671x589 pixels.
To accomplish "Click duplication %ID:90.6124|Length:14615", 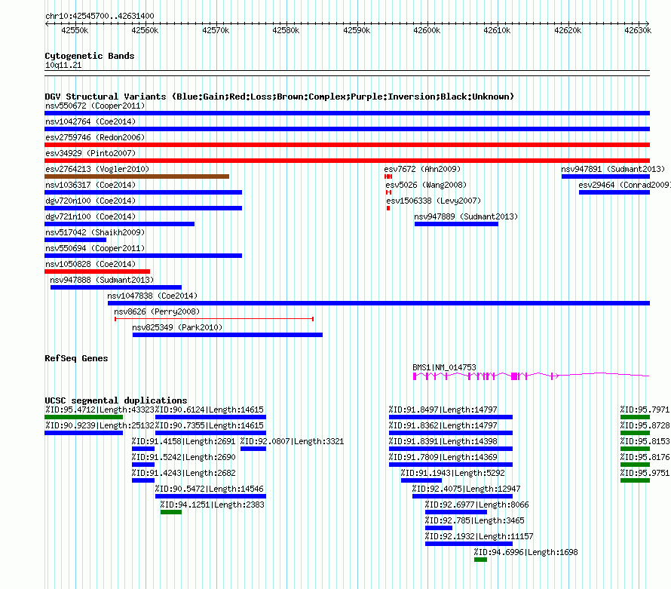I will 210,410.
